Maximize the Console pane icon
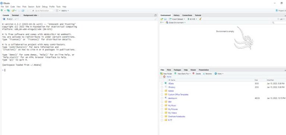 (x=155, y=15)
